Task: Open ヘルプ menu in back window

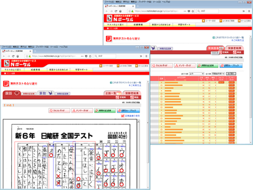Action: 166,2
